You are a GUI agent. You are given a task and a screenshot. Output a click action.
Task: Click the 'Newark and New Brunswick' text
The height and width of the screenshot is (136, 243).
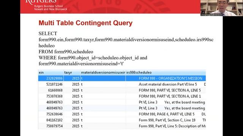[x=50, y=9]
